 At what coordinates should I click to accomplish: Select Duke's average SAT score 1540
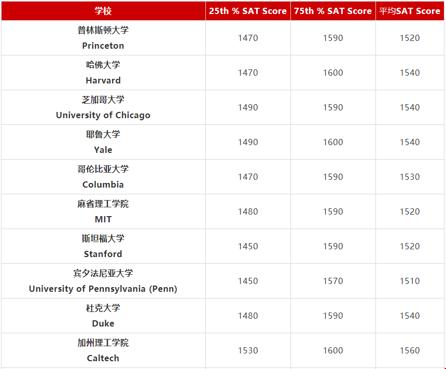pyautogui.click(x=410, y=315)
